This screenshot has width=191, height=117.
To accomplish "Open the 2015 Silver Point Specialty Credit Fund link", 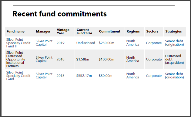I will point(18,76).
